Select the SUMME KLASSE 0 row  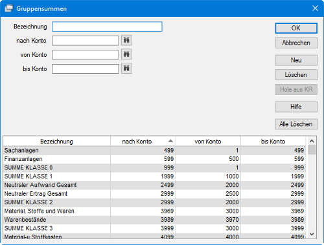coord(154,167)
